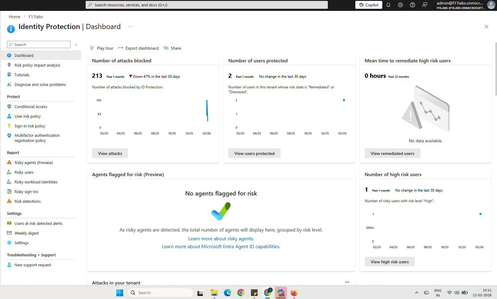Go to Home breadcrumb link
The height and width of the screenshot is (299, 497).
pyautogui.click(x=15, y=17)
